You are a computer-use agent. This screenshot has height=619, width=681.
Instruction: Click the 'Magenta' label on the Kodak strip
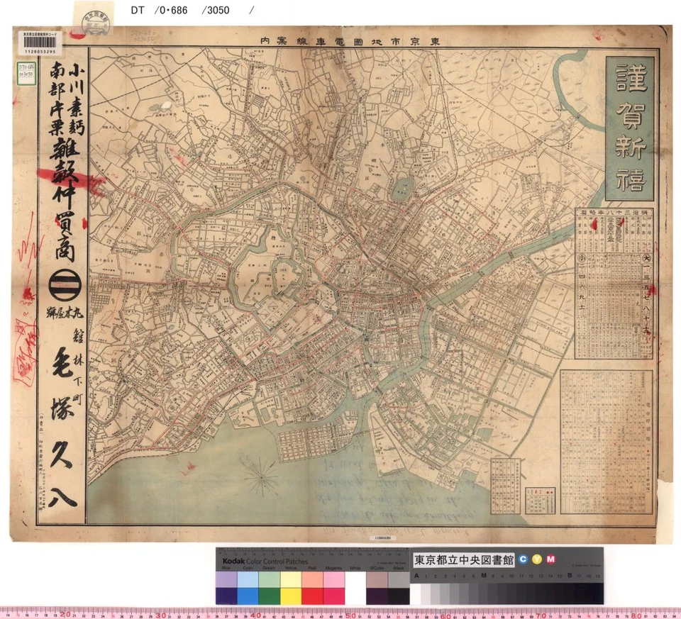[x=333, y=568]
